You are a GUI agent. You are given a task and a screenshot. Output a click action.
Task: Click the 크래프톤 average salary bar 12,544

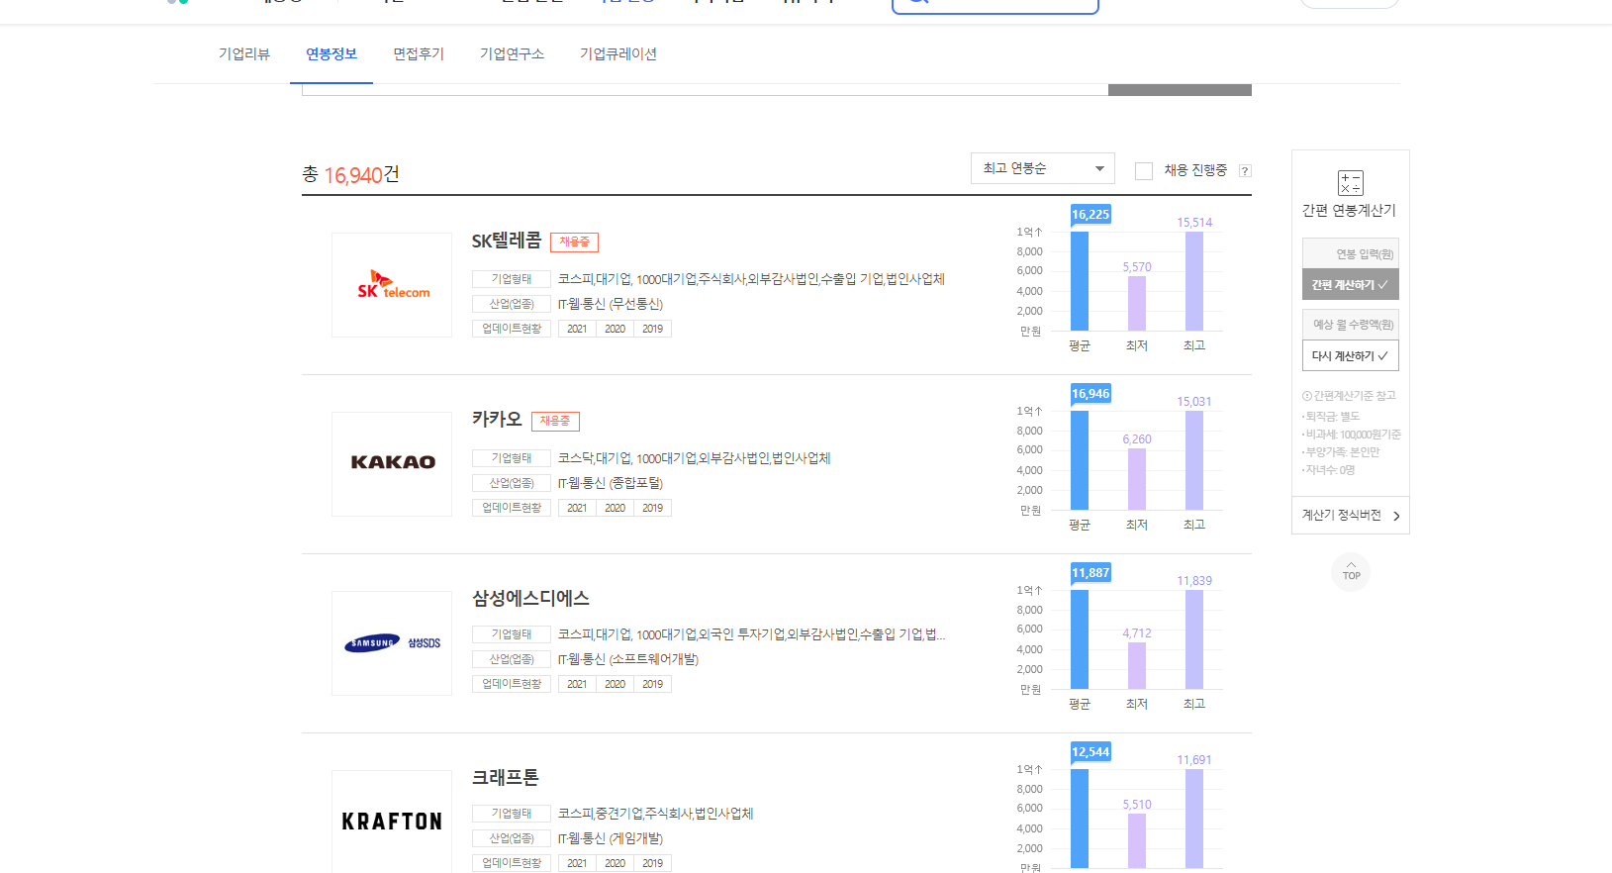pyautogui.click(x=1080, y=819)
